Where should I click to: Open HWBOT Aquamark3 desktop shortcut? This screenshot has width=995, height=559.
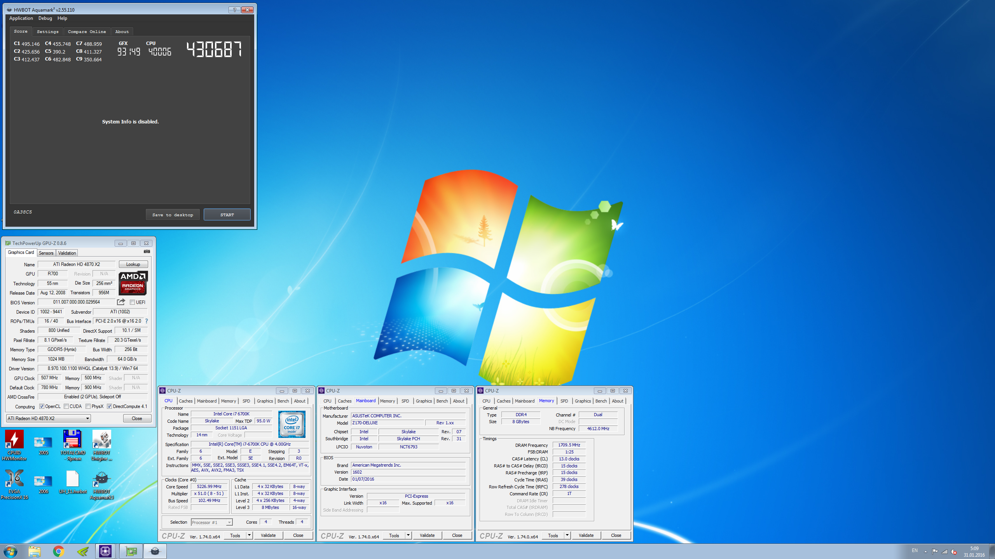[x=101, y=484]
